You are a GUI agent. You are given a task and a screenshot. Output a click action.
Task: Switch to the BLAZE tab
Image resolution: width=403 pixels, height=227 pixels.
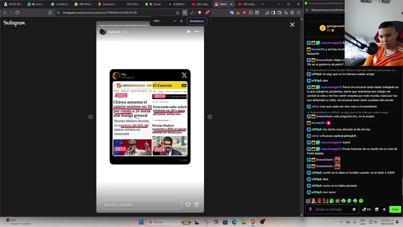click(x=13, y=4)
